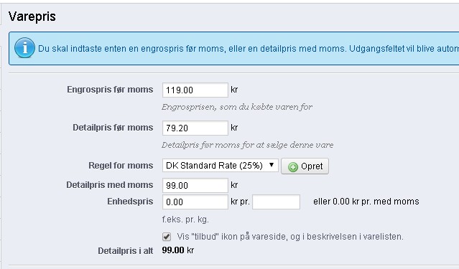Click the blue info icon in banner

(24, 47)
